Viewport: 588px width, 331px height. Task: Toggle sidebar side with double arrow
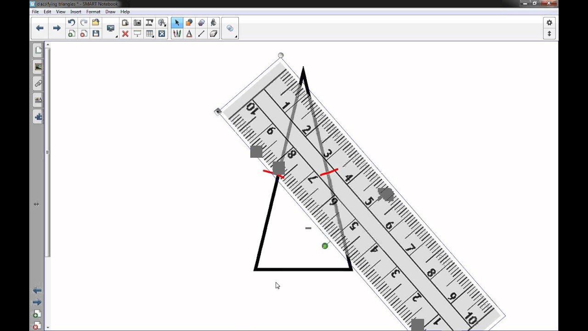36,205
